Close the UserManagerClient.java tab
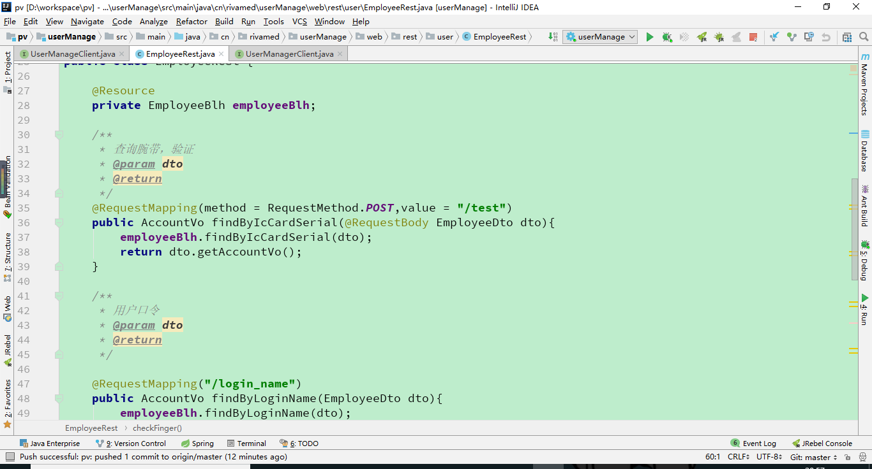Image resolution: width=872 pixels, height=469 pixels. pyautogui.click(x=340, y=54)
